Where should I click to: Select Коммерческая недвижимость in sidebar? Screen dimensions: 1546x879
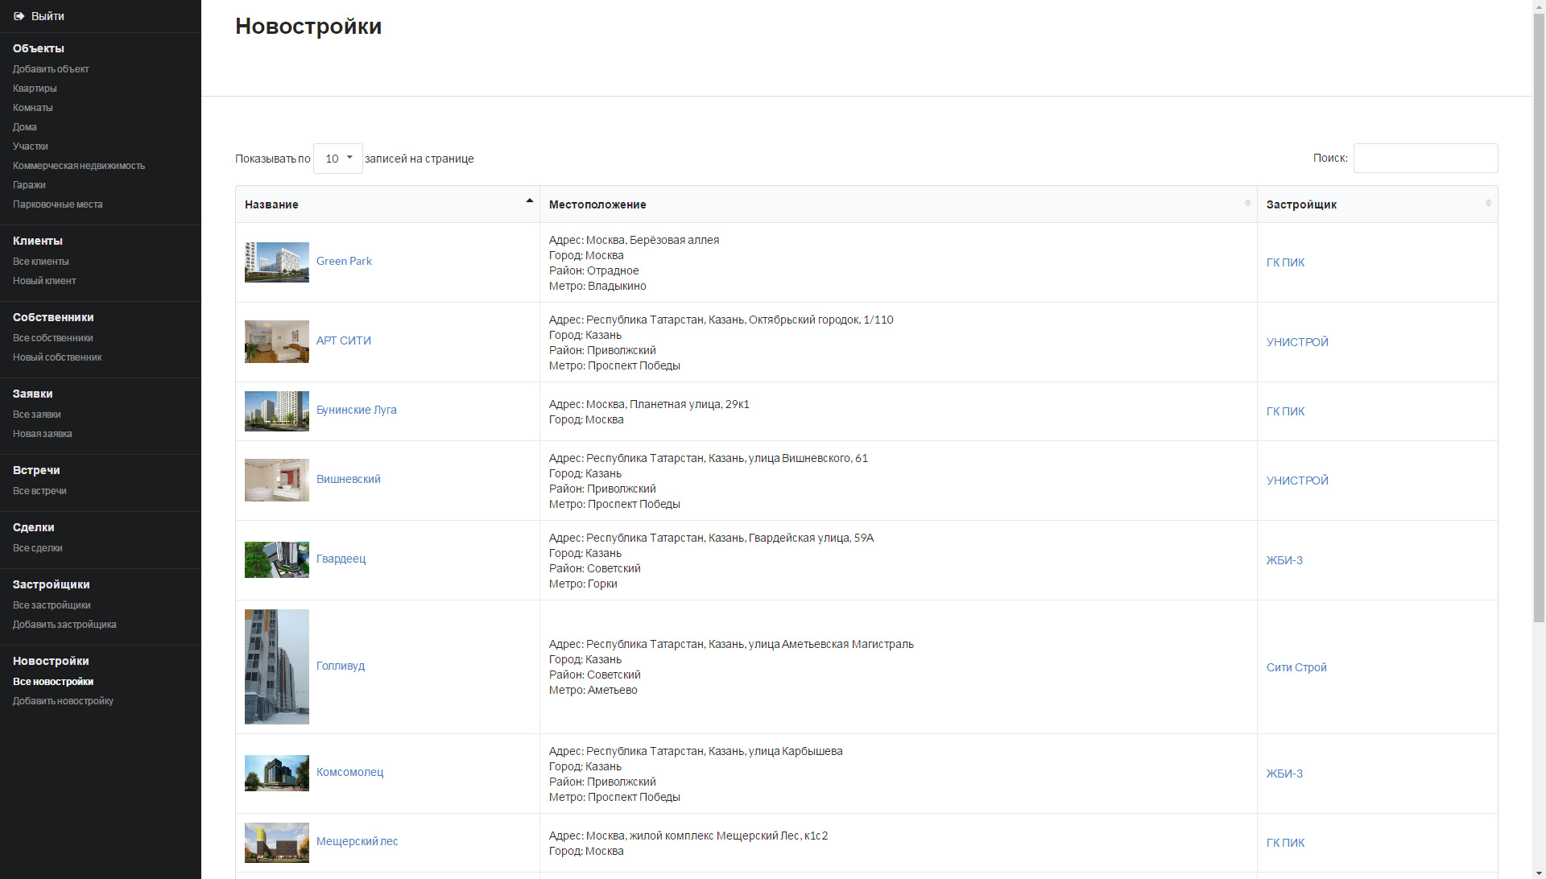point(79,166)
